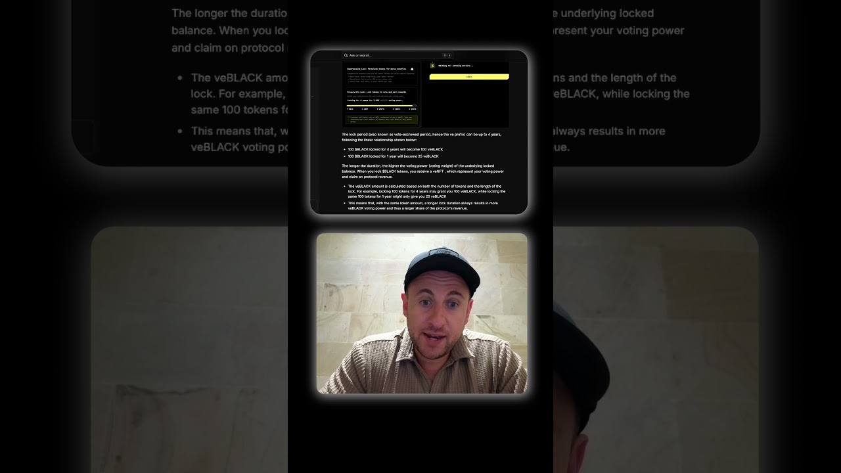
Task: Click the K shortcut key badge
Action: pos(449,55)
